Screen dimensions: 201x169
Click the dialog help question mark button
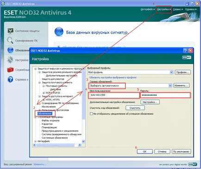(x=185, y=51)
